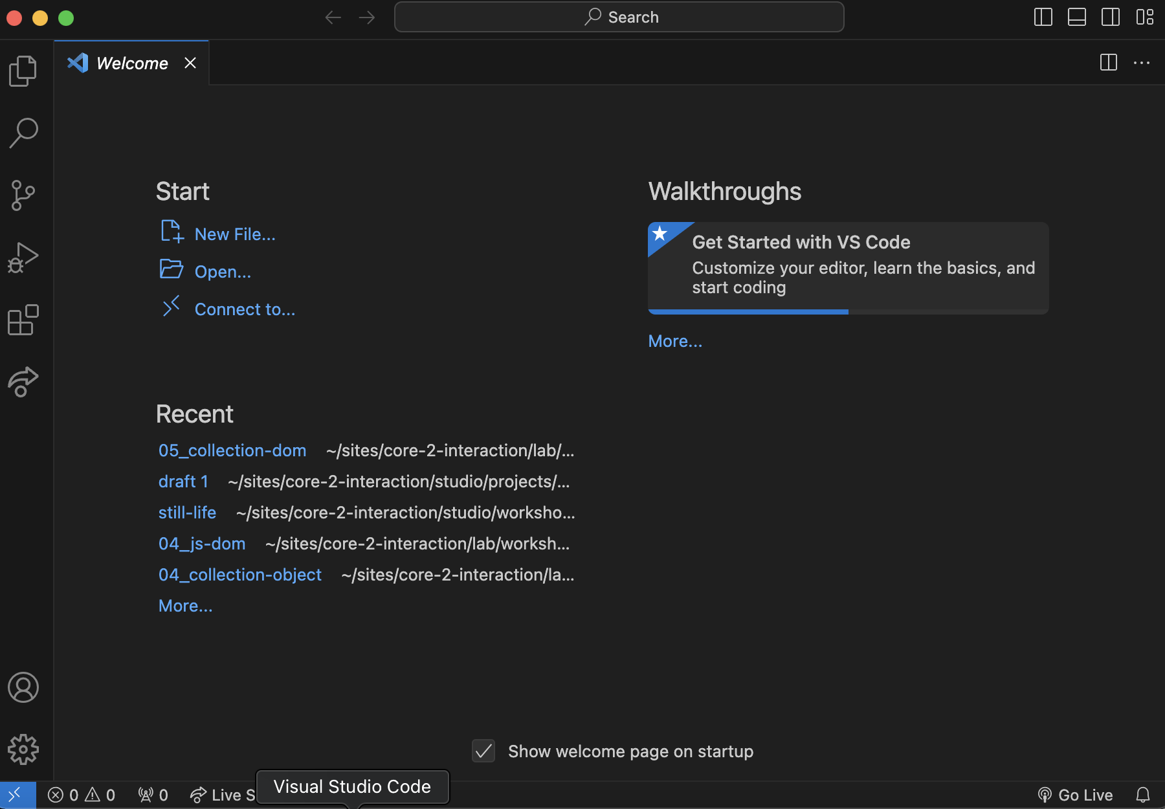Open the 05_collection-dom recent folder
Viewport: 1165px width, 809px height.
point(232,450)
